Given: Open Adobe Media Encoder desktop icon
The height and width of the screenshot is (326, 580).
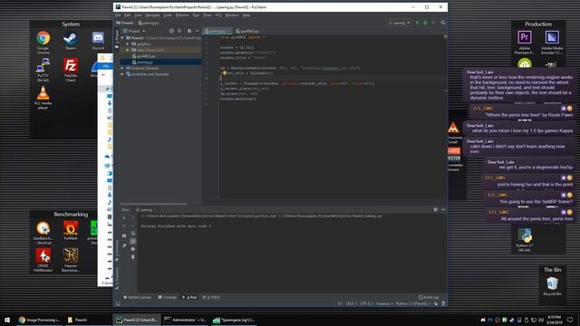Looking at the screenshot, I should (x=552, y=43).
